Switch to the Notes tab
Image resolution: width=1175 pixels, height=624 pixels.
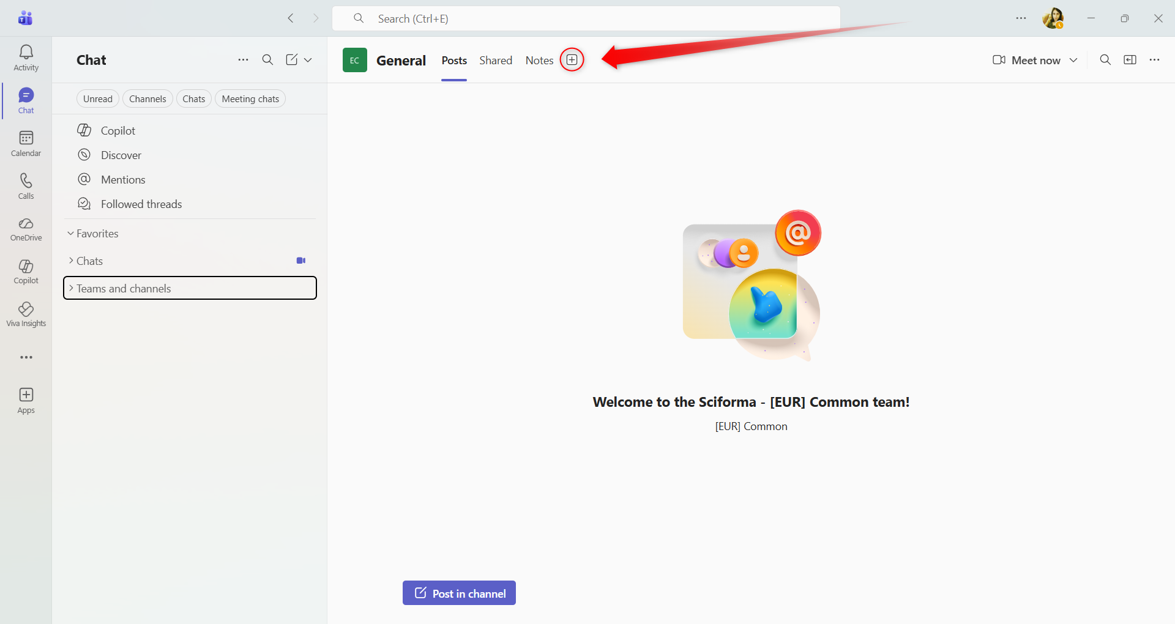539,61
